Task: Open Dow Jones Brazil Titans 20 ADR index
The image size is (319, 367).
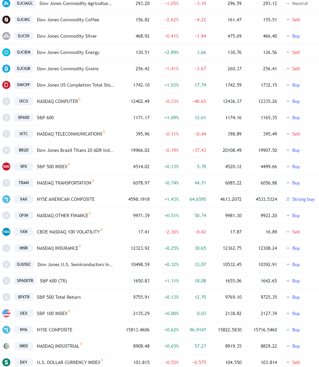Action: click(x=75, y=150)
